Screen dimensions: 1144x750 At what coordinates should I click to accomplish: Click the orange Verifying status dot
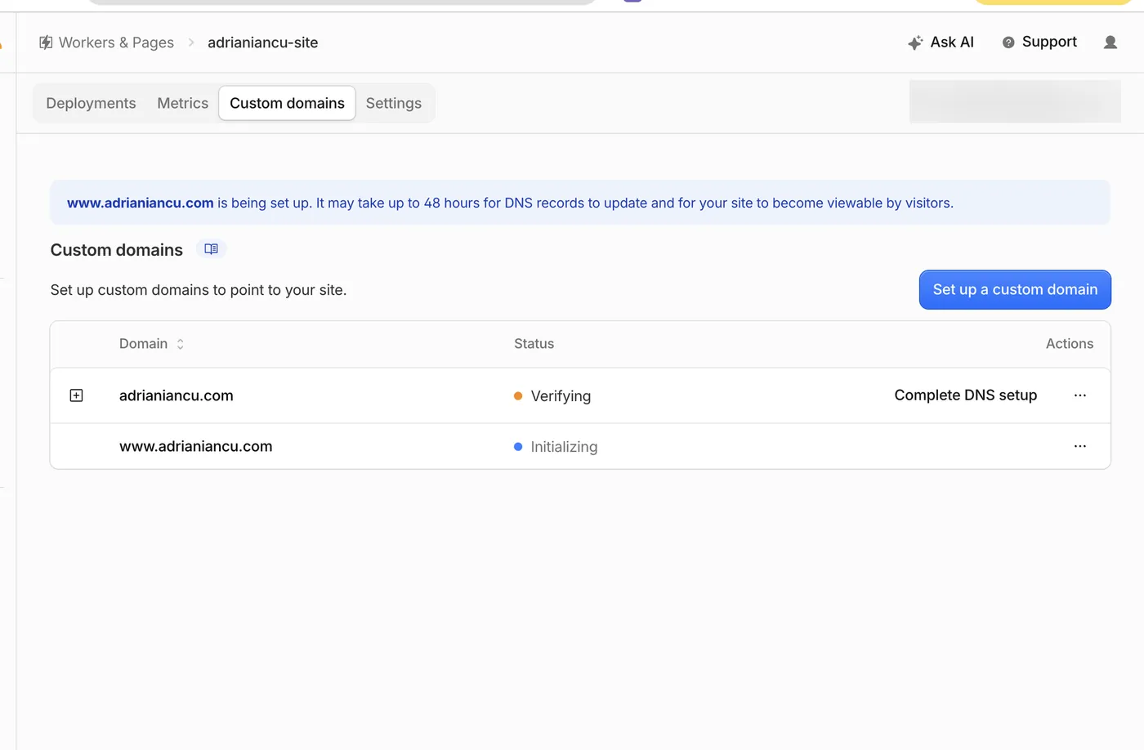tap(518, 396)
